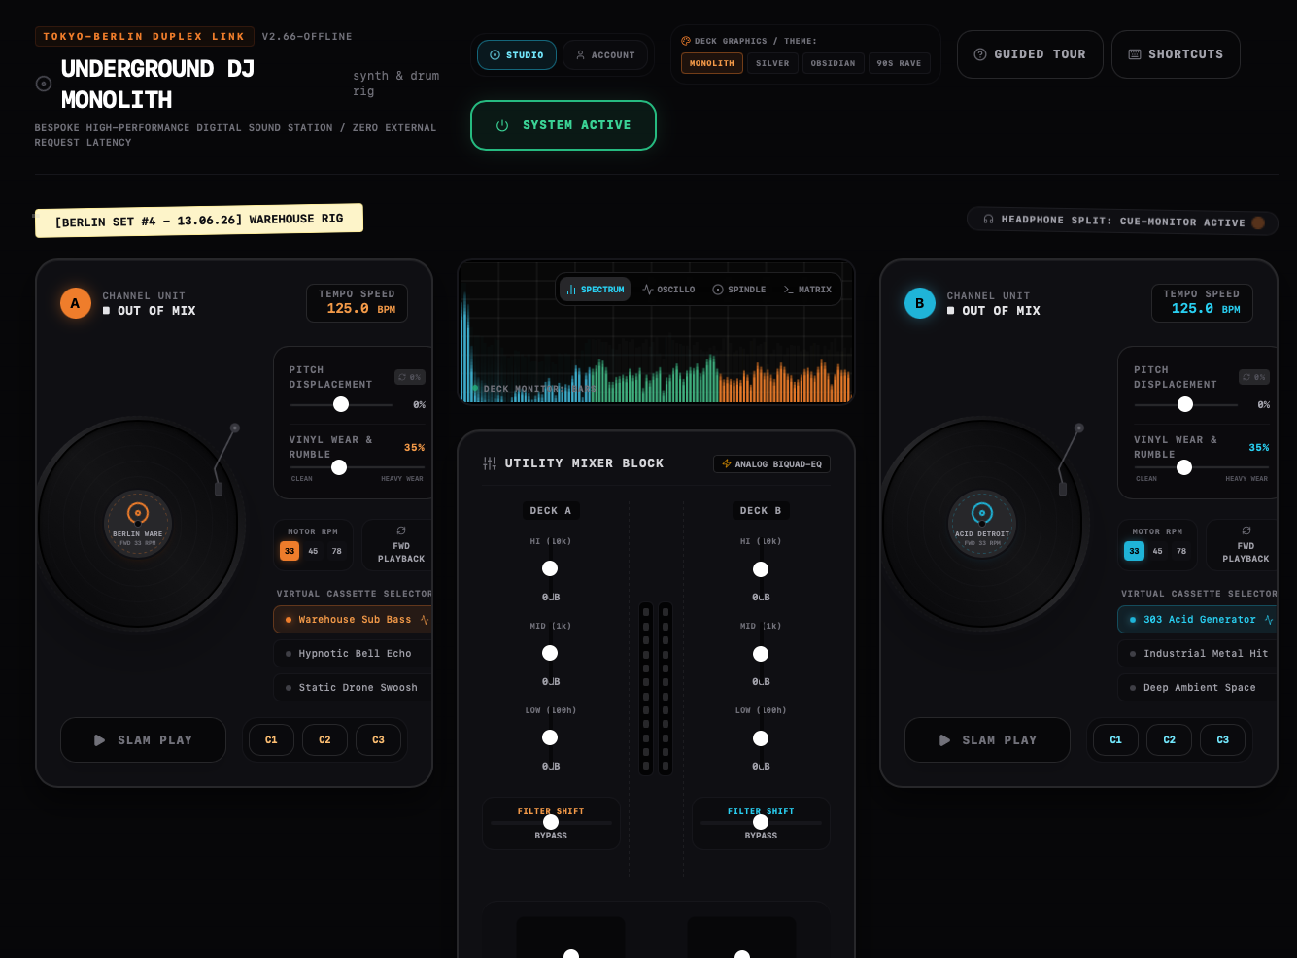Click the Deck B blue badge
Screen dimensions: 1297x958
919,303
